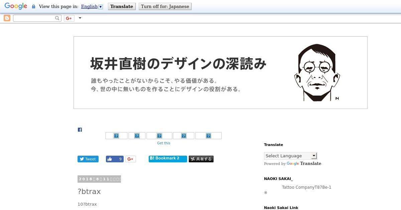Screen dimensions: 401x210
Task: Click the '10?btrax' text line
Action: [87, 204]
